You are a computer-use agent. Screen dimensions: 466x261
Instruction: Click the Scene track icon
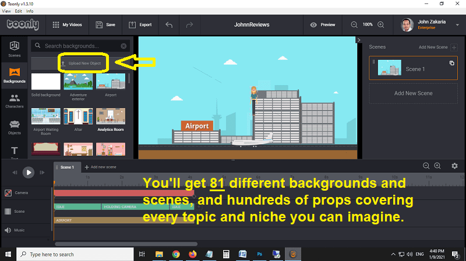(8, 212)
